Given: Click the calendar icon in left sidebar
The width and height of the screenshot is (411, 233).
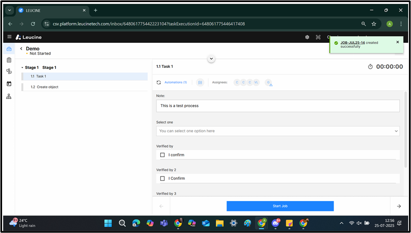Looking at the screenshot, I should pos(9,84).
